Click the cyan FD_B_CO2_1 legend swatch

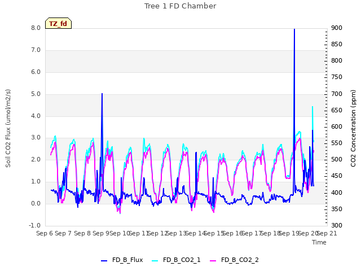click(155, 261)
